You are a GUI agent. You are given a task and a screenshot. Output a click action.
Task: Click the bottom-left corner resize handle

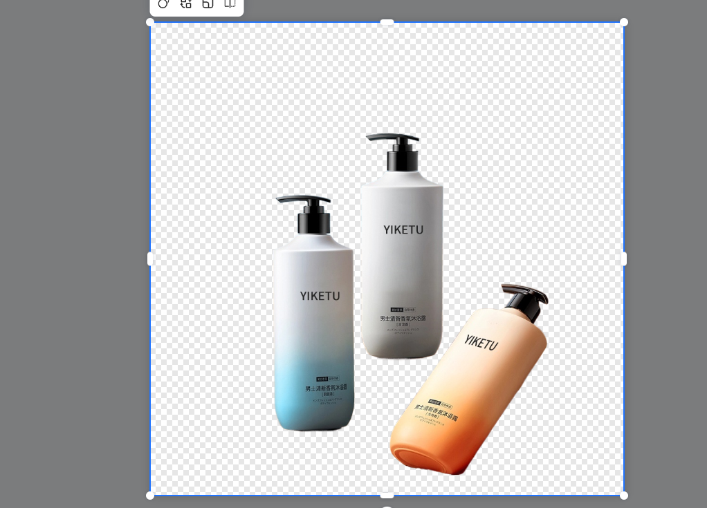(x=150, y=496)
